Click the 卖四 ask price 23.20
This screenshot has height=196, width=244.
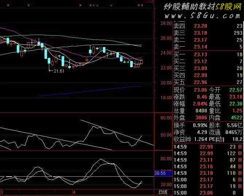[201, 26]
